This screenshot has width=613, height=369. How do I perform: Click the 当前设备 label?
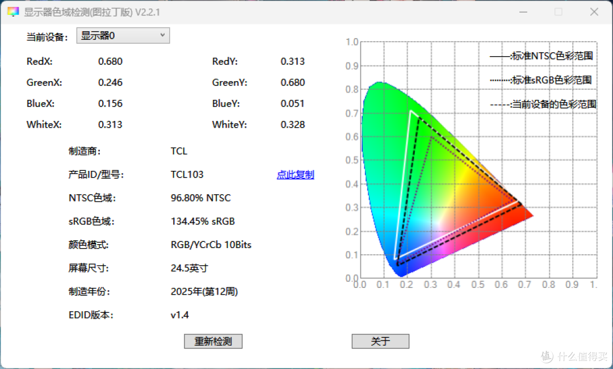point(47,37)
